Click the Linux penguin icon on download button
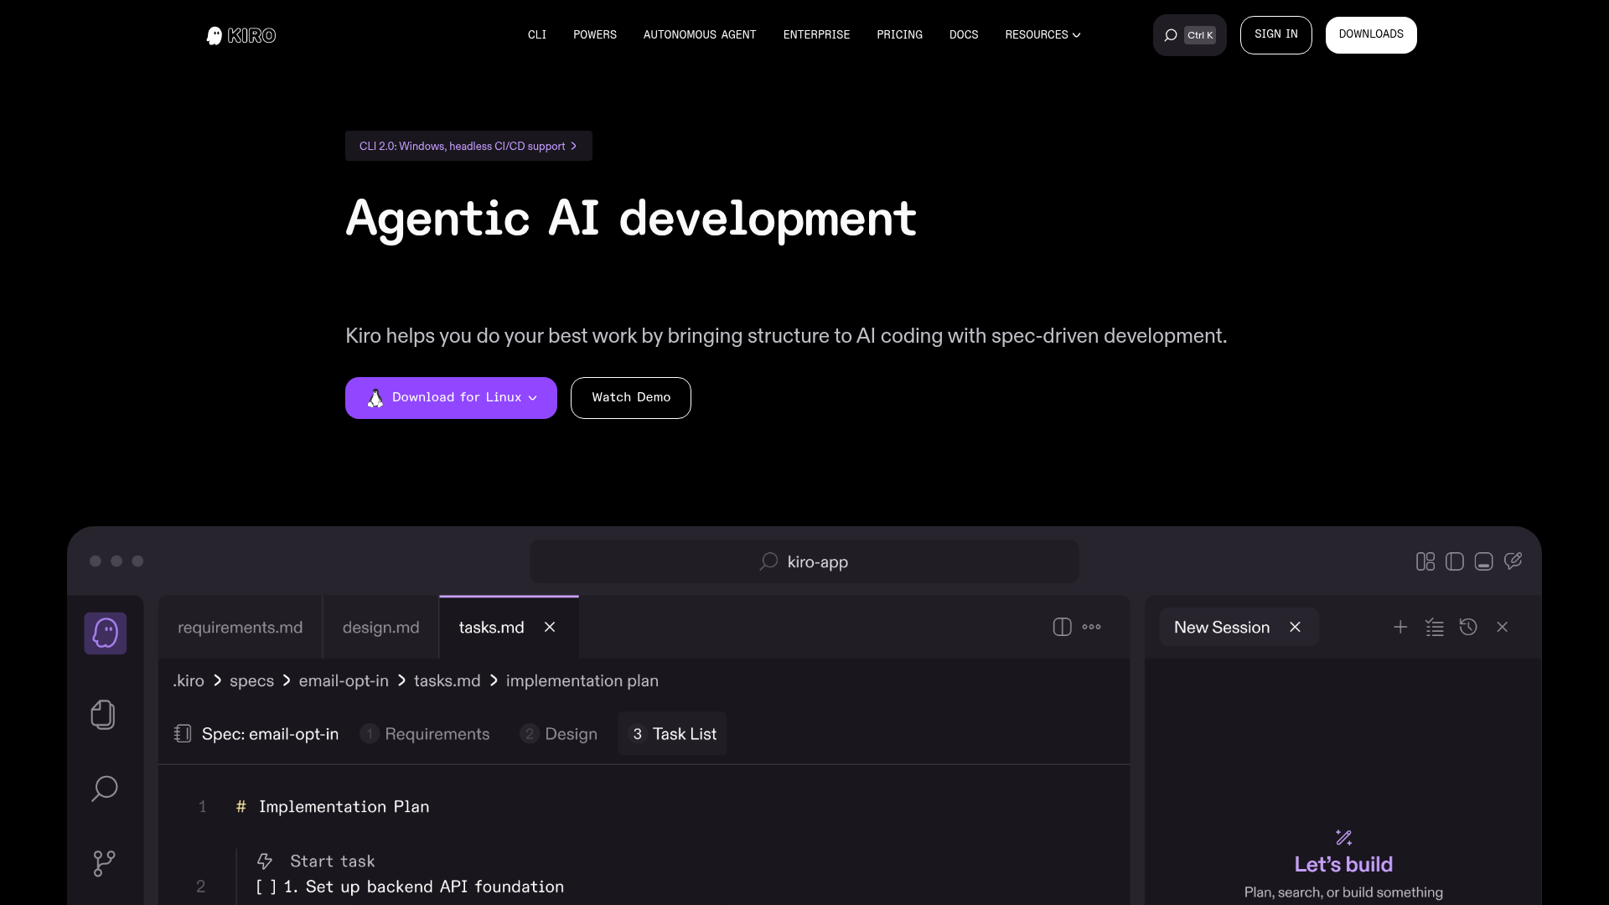 [x=375, y=398]
